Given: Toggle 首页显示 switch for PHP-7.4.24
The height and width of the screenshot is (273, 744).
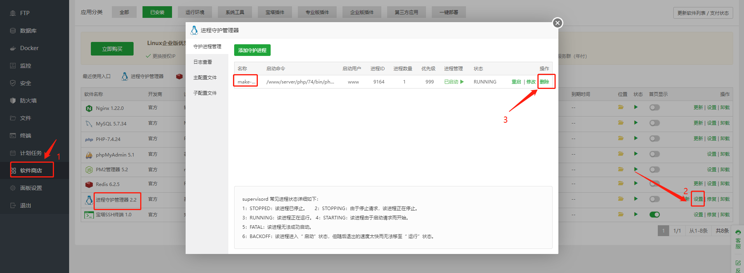Looking at the screenshot, I should coord(654,139).
